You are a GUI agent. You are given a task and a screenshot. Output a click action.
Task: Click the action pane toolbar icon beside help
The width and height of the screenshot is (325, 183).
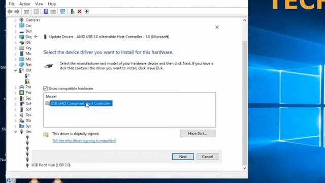[53, 12]
